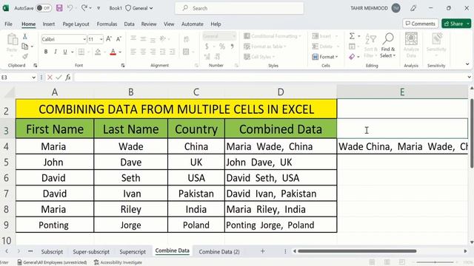Click the Accounting dollar format icon
Screen dimensions: 474x266
[207, 47]
